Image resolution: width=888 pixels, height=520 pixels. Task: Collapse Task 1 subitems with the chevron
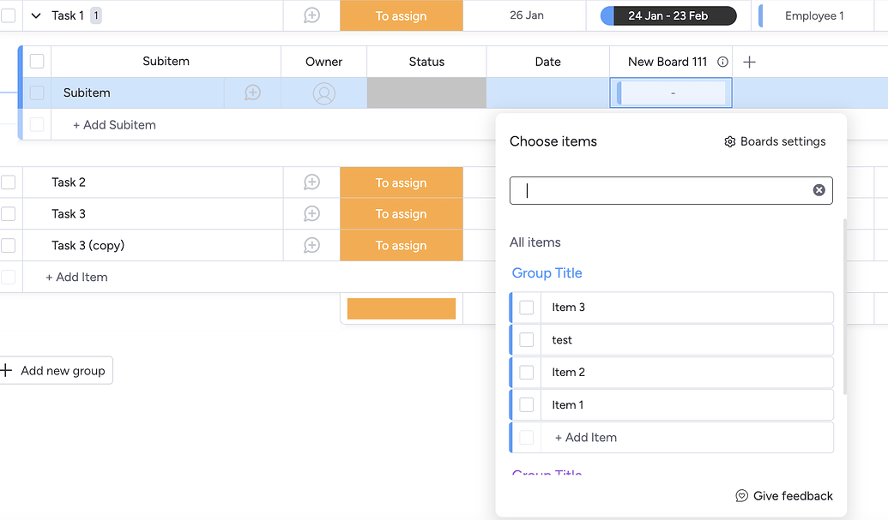click(36, 15)
